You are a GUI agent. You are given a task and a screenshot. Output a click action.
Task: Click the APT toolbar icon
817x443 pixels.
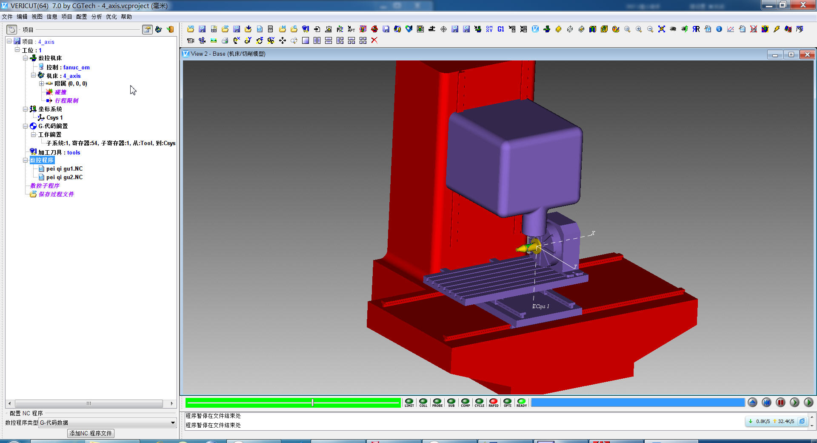coord(351,29)
